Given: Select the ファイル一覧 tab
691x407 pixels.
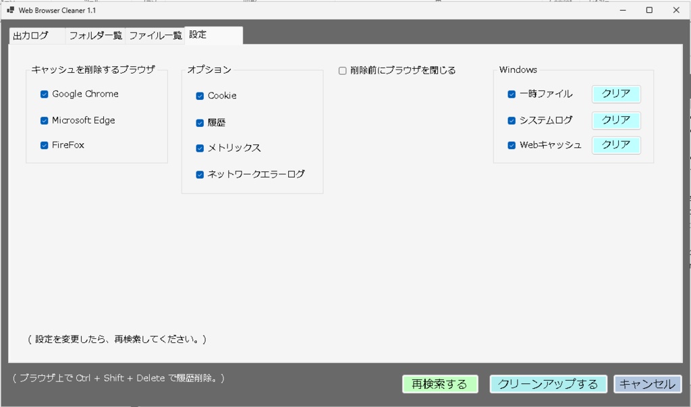Looking at the screenshot, I should 155,35.
